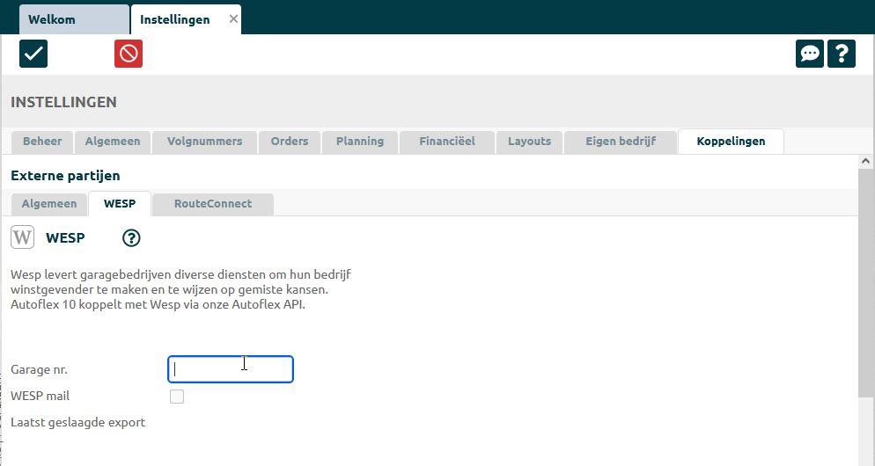This screenshot has width=875, height=466.
Task: Select the Algemeen settings tab
Action: click(x=113, y=142)
